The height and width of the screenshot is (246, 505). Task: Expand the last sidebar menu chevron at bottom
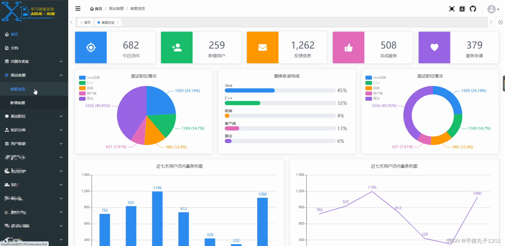point(61,239)
